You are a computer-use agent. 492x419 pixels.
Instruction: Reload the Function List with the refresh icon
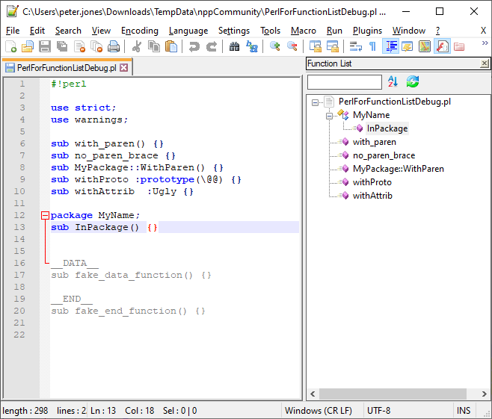tap(412, 81)
